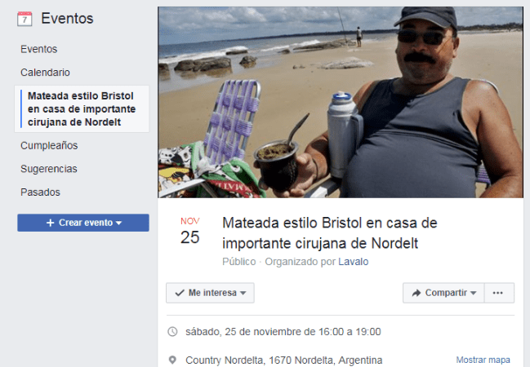This screenshot has width=530, height=367.
Task: Go to Calendario in the sidebar
Action: pos(45,73)
